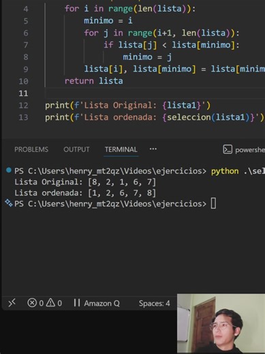The height and width of the screenshot is (354, 265).
Task: Open the panel overflow ellipsis menu
Action: click(153, 149)
